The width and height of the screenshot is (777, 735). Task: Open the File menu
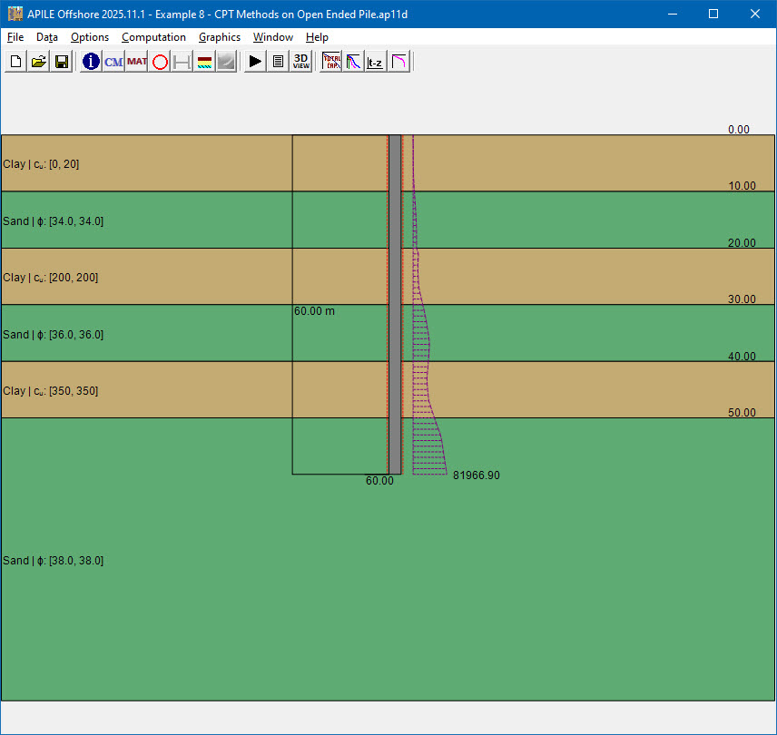(15, 37)
